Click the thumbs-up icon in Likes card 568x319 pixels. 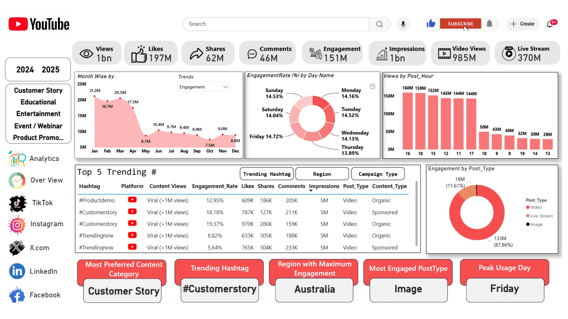[x=139, y=54]
